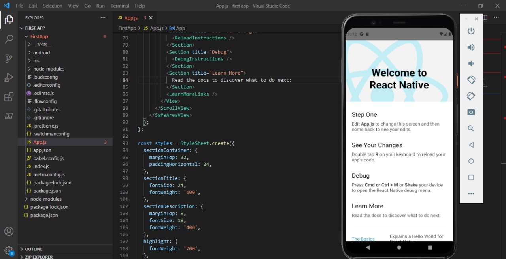
Task: Click the App symbol in breadcrumb
Action: pos(177,28)
